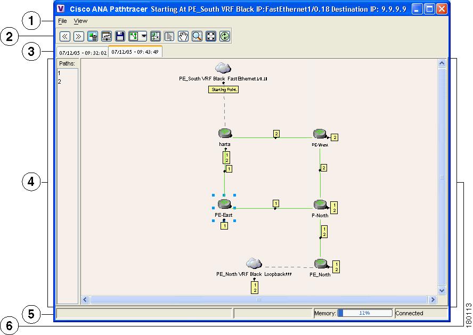Image resolution: width=473 pixels, height=335 pixels.
Task: Click the horizontal scrollbar left arrow
Action: 85,299
